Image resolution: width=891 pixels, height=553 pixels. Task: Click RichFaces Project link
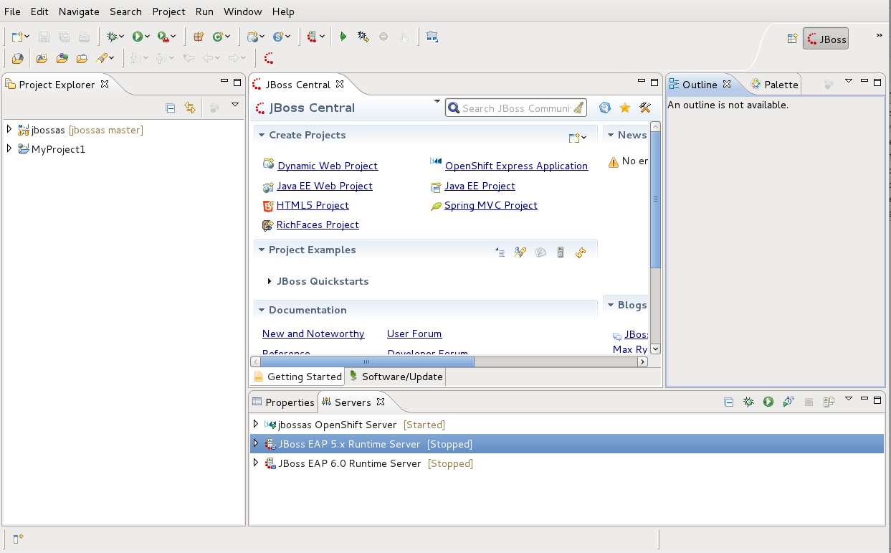pyautogui.click(x=318, y=224)
